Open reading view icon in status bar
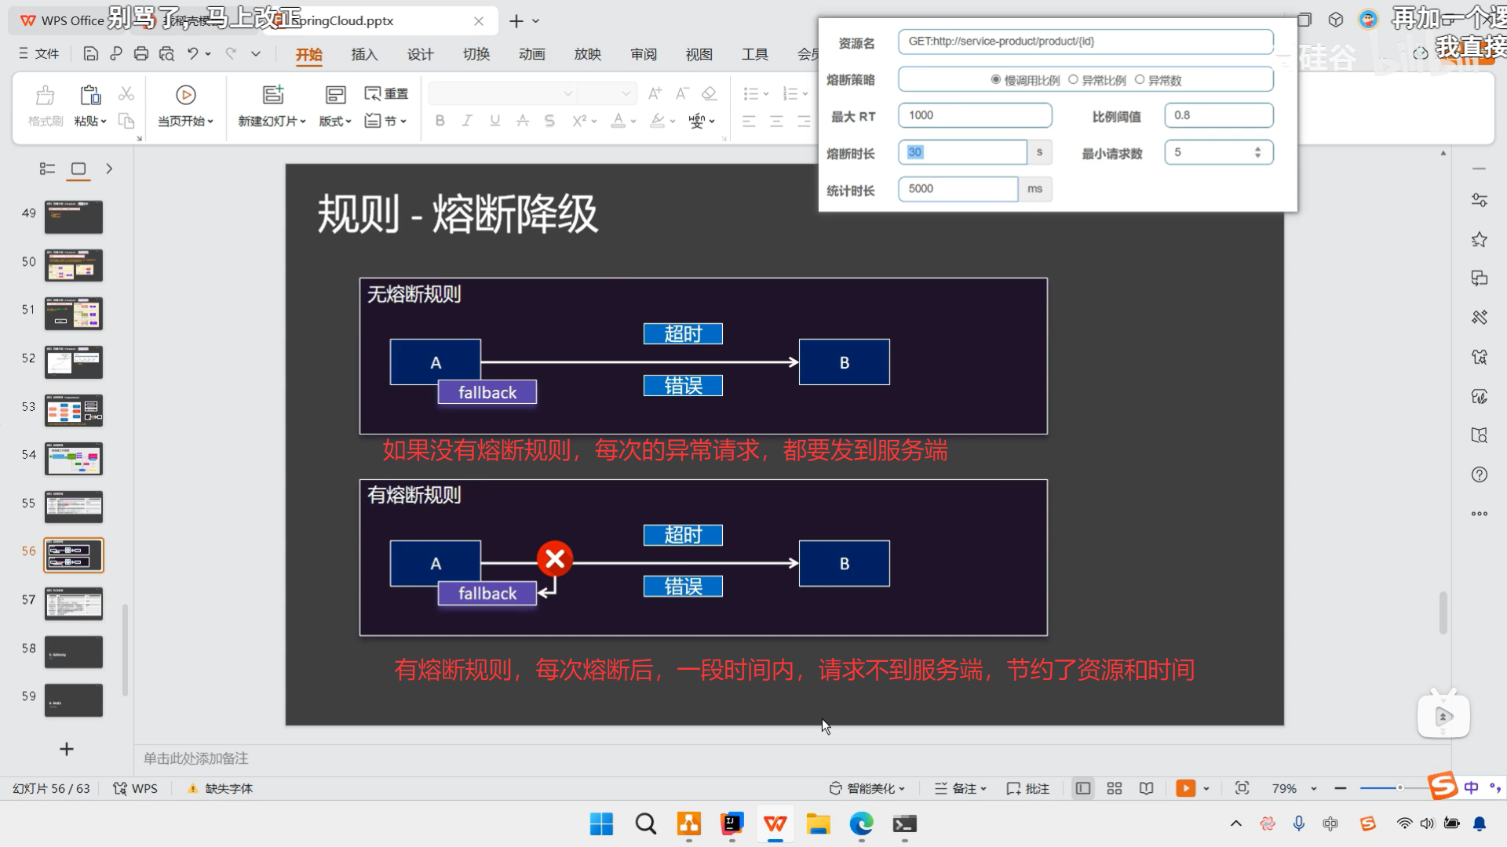The width and height of the screenshot is (1507, 847). (x=1146, y=788)
